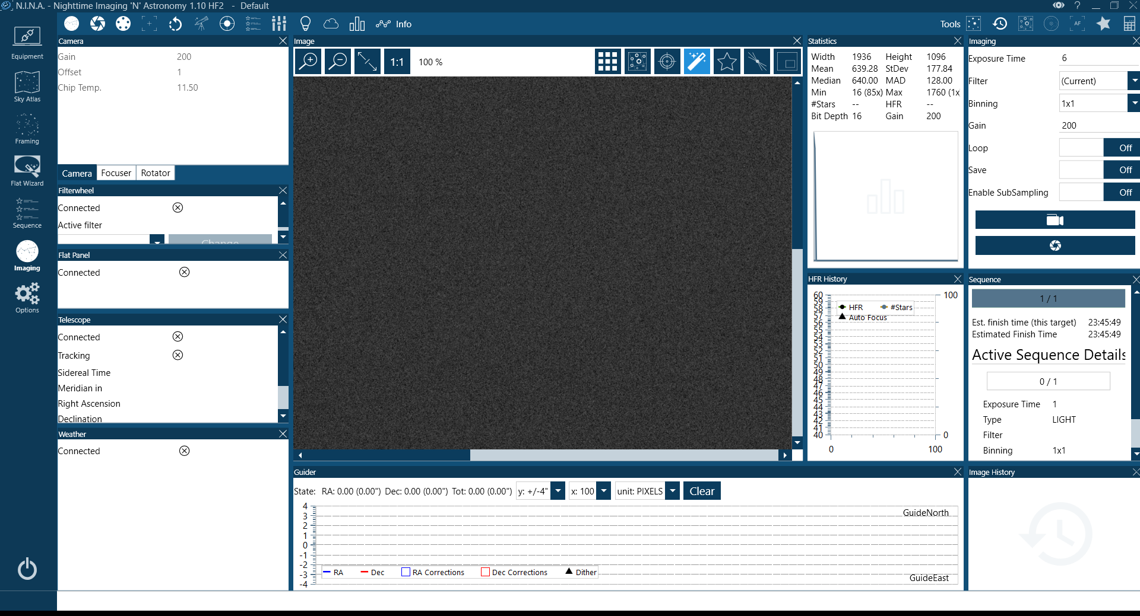Fit image to panel with diagonal arrows icon
This screenshot has height=616, width=1140.
368,62
